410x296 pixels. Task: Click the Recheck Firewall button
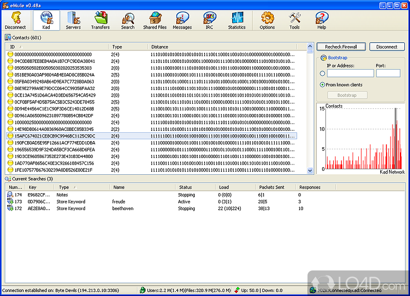[x=341, y=47]
